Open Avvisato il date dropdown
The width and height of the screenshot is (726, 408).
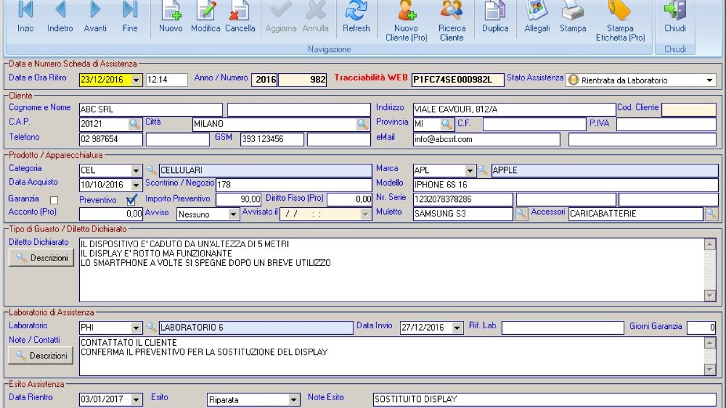365,214
